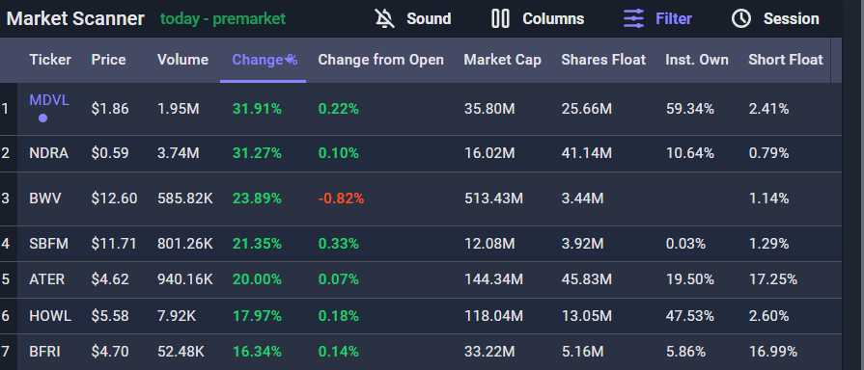Click the 0.22% change from open
864x370 pixels.
pyautogui.click(x=338, y=109)
